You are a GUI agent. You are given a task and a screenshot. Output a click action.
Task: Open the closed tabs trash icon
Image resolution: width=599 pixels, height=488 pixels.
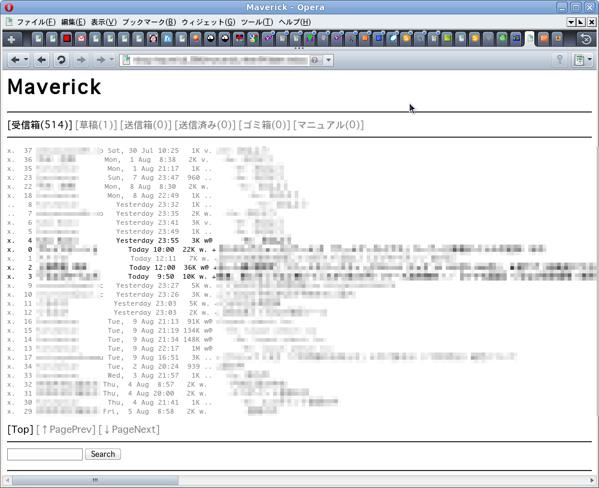tap(586, 39)
